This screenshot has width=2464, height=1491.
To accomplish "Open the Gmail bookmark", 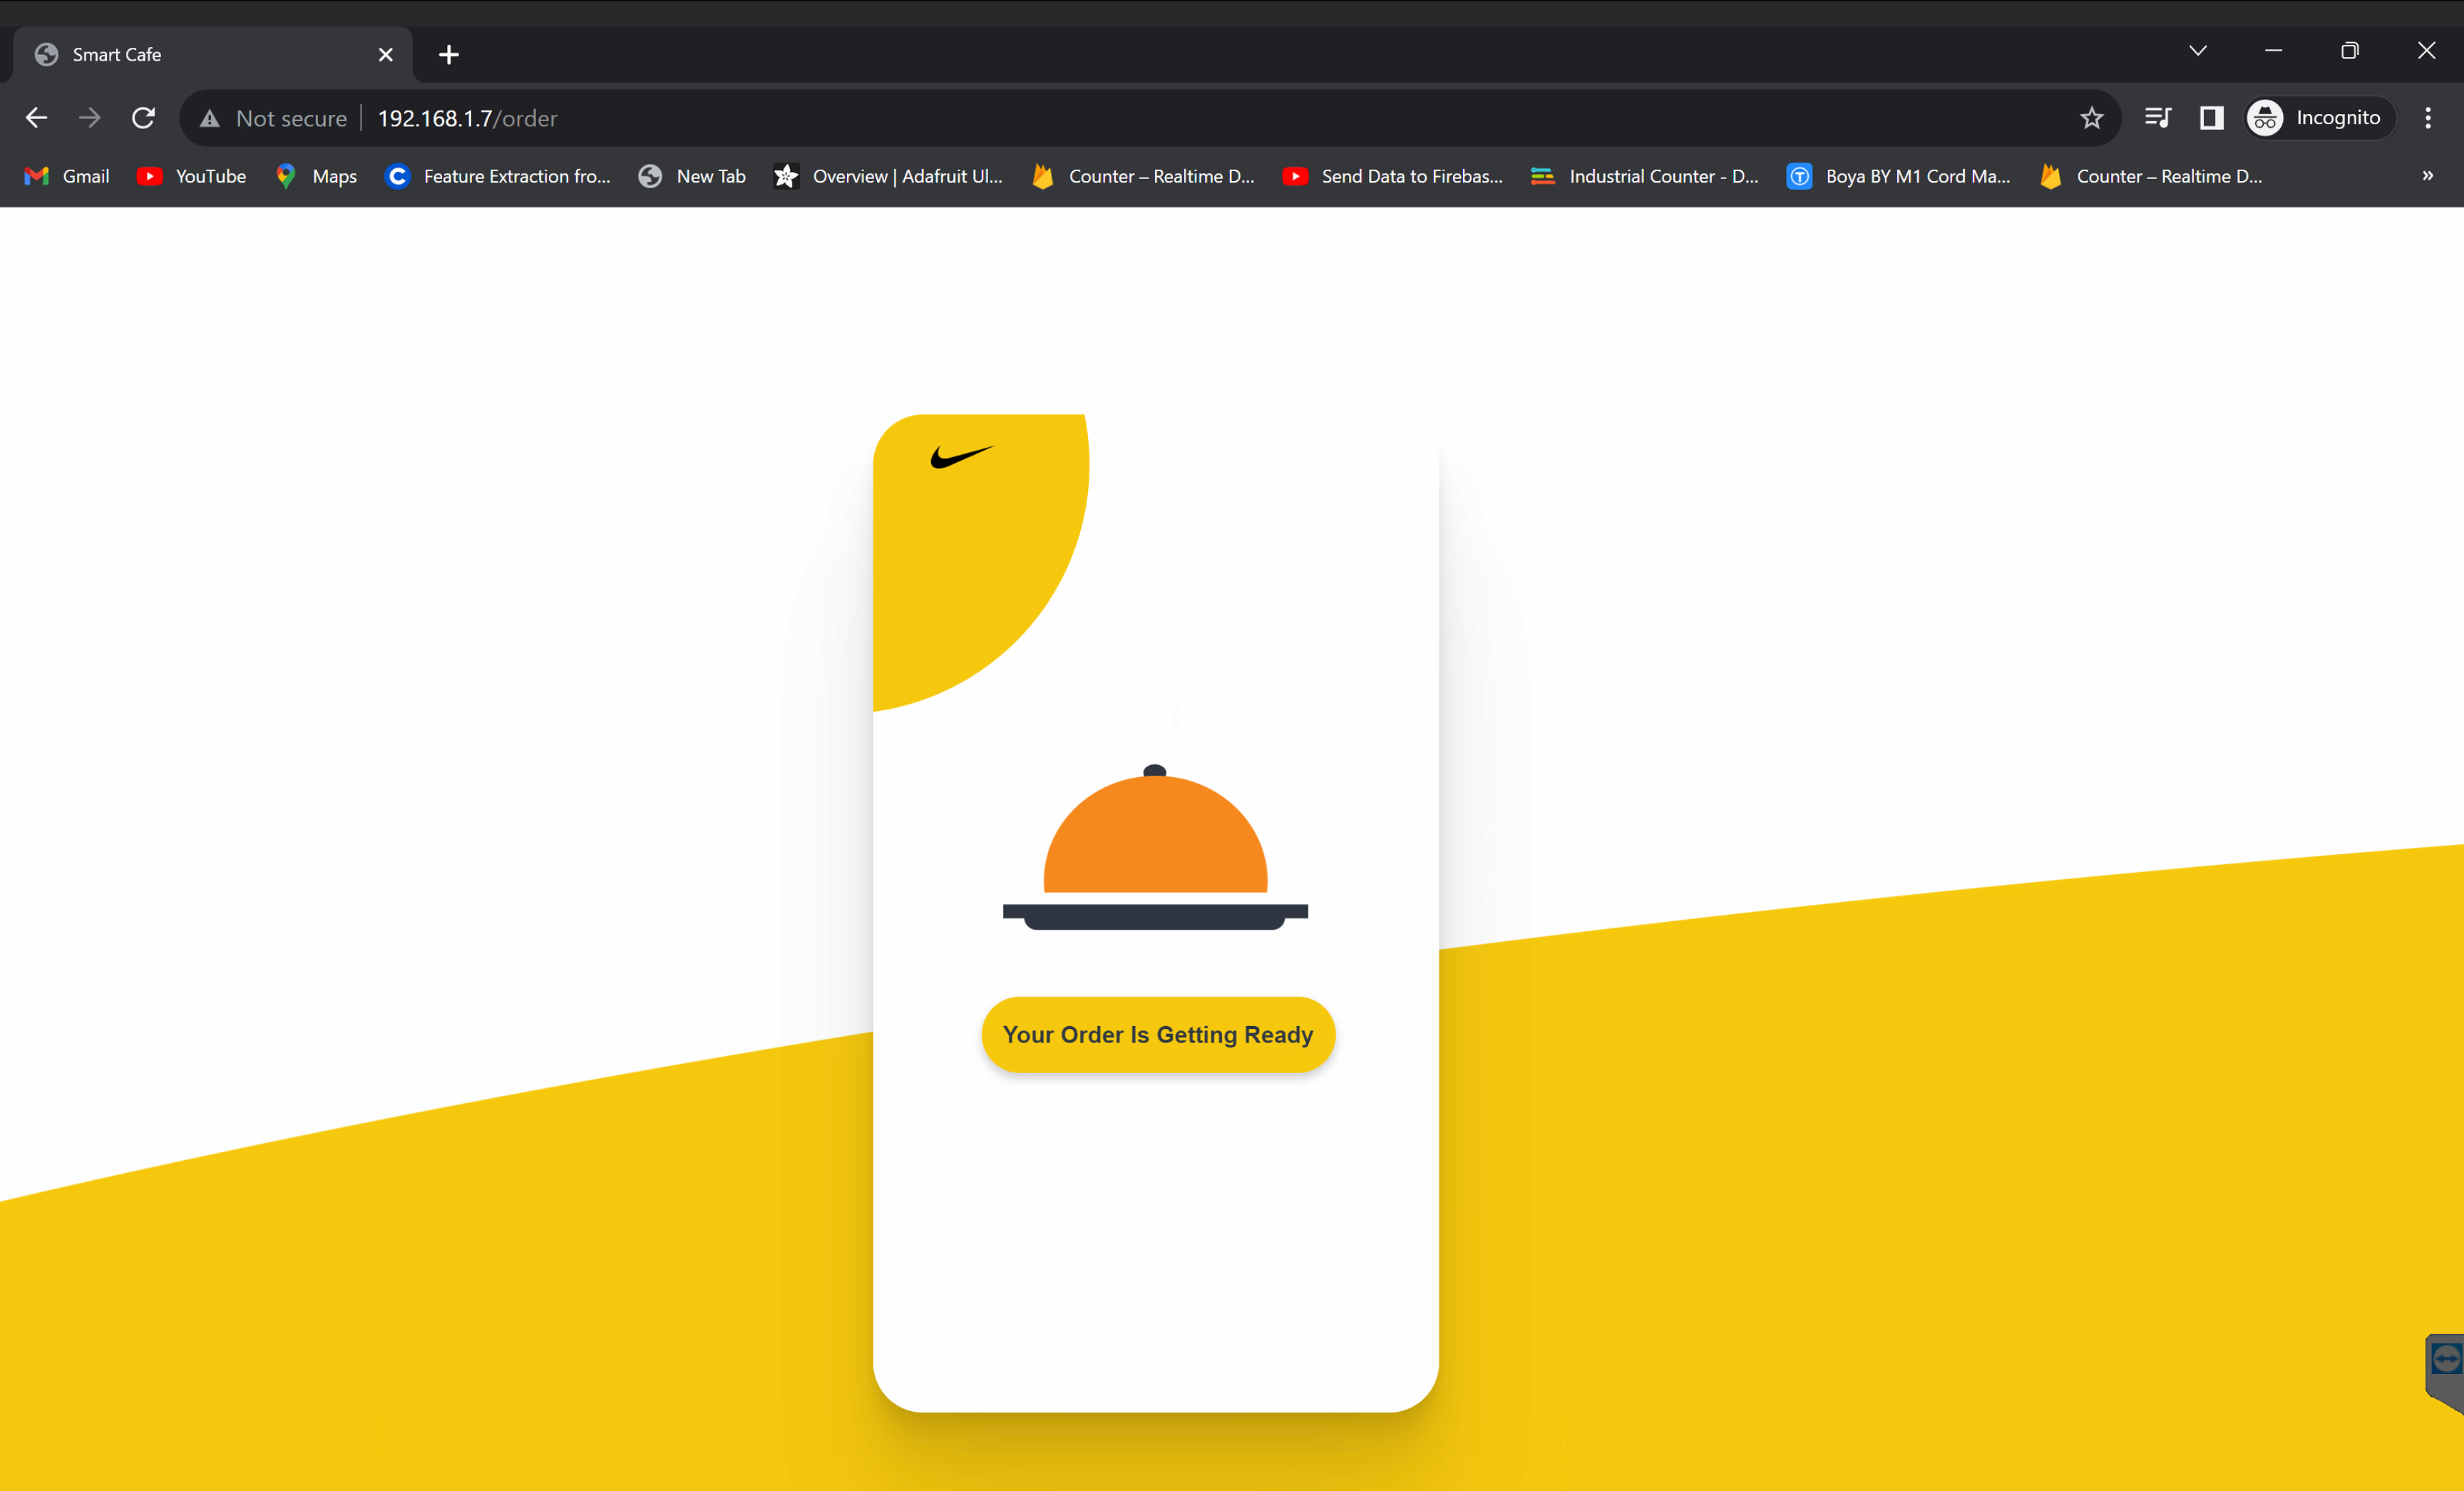I will tap(67, 176).
